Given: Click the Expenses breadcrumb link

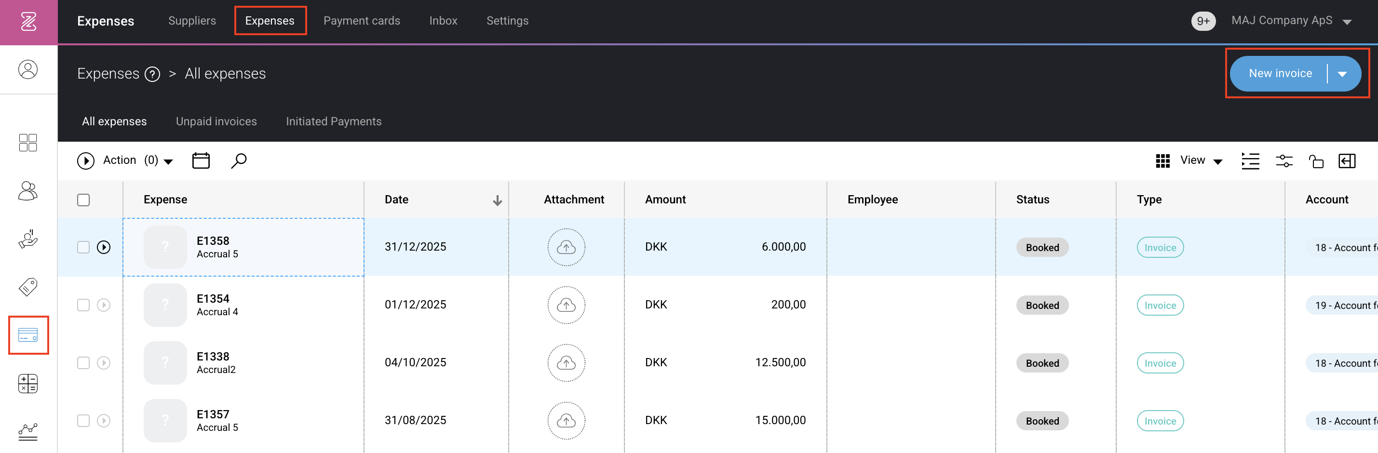Looking at the screenshot, I should pyautogui.click(x=108, y=74).
